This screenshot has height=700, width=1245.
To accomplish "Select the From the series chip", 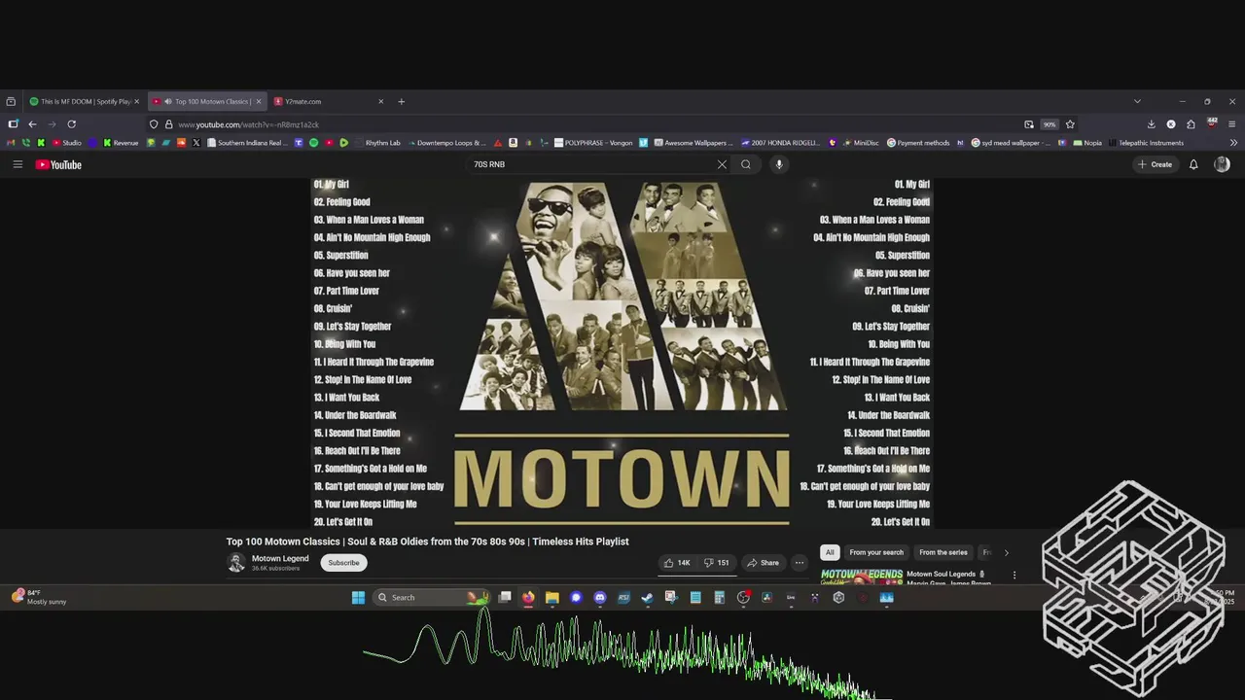I will (x=943, y=552).
